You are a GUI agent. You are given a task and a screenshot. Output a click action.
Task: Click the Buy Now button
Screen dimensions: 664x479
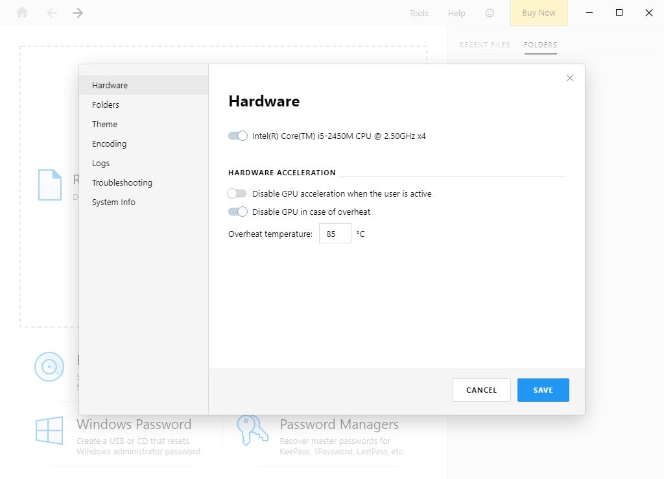(539, 13)
